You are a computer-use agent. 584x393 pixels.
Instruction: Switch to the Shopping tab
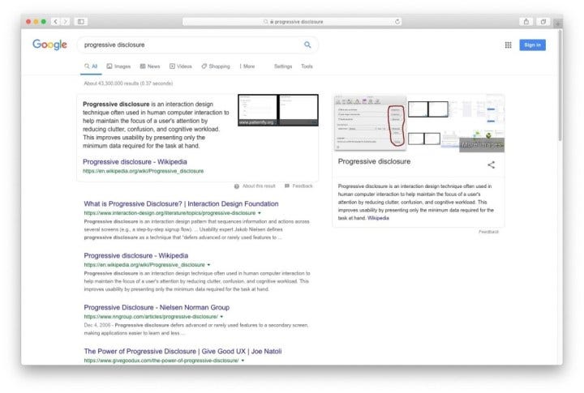click(x=216, y=66)
